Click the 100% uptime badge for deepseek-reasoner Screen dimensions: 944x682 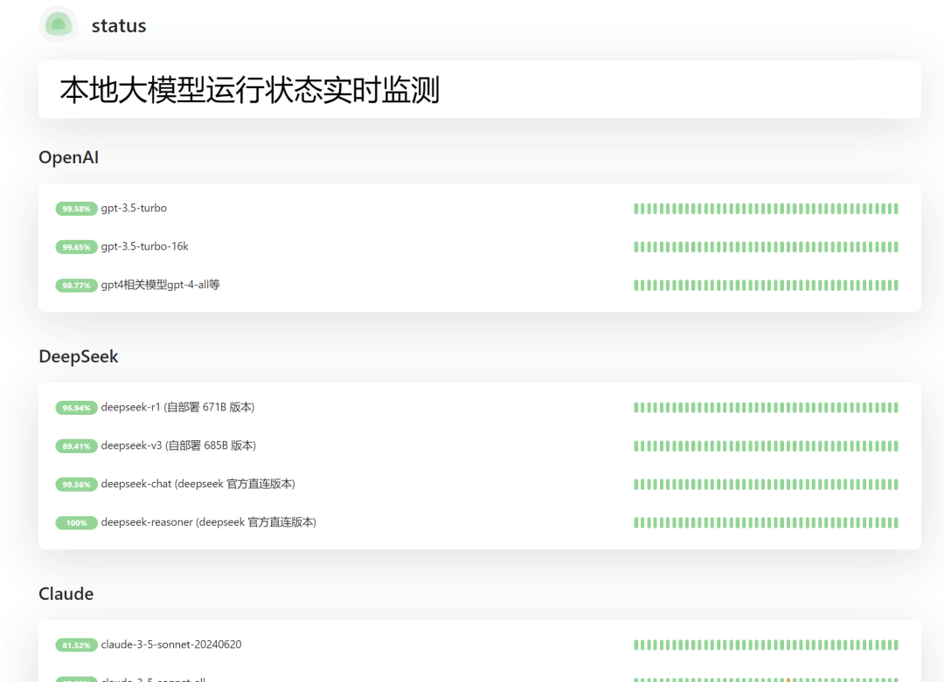tap(76, 523)
